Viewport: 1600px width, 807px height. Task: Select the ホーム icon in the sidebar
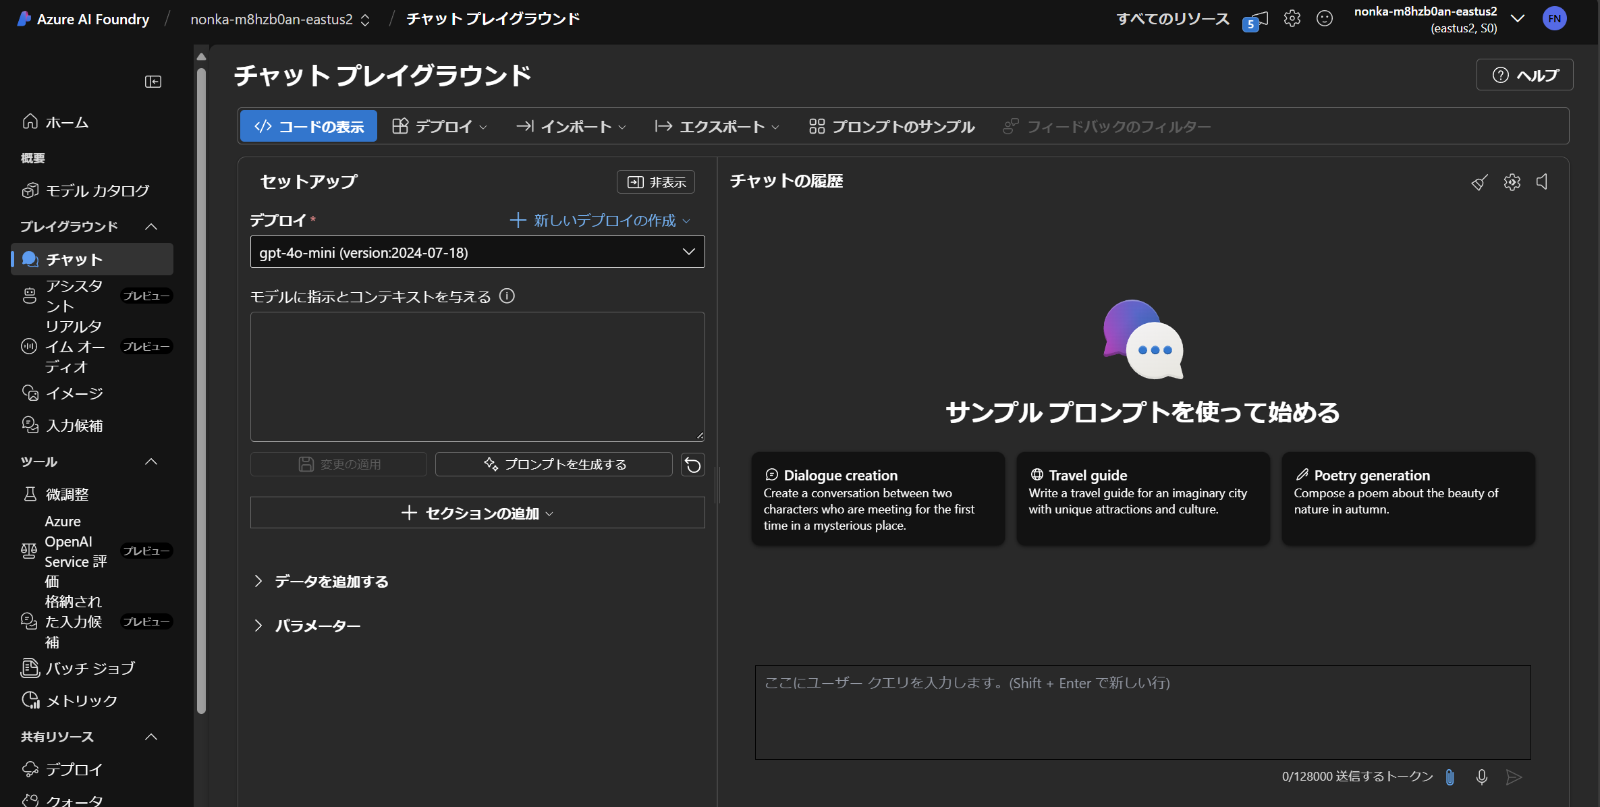tap(30, 121)
